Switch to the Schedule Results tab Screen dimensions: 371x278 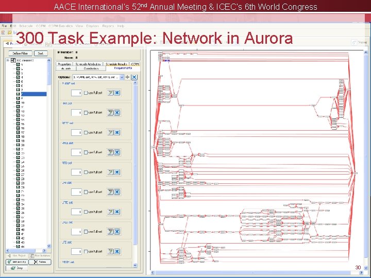(x=116, y=64)
